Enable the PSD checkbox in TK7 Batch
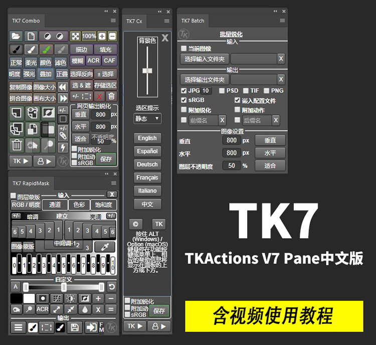This screenshot has height=345, width=376. pyautogui.click(x=222, y=91)
